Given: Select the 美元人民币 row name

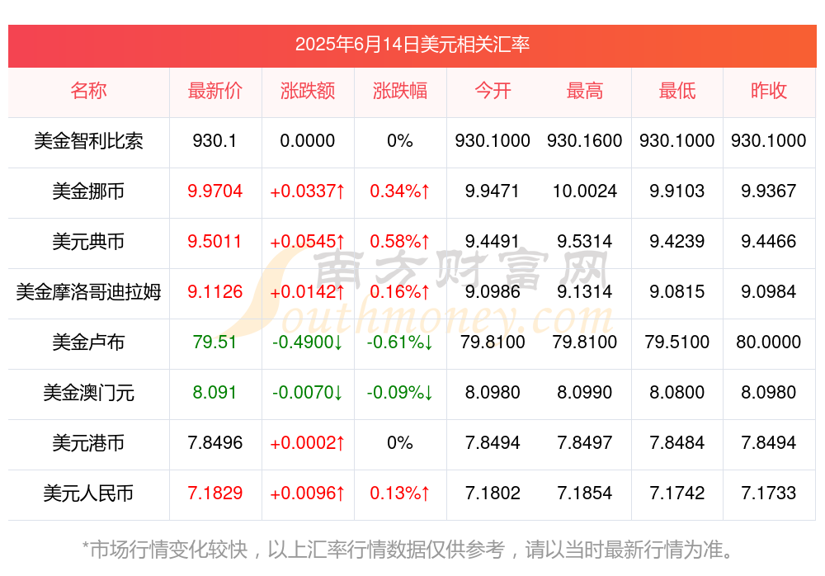Looking at the screenshot, I should pos(88,493).
